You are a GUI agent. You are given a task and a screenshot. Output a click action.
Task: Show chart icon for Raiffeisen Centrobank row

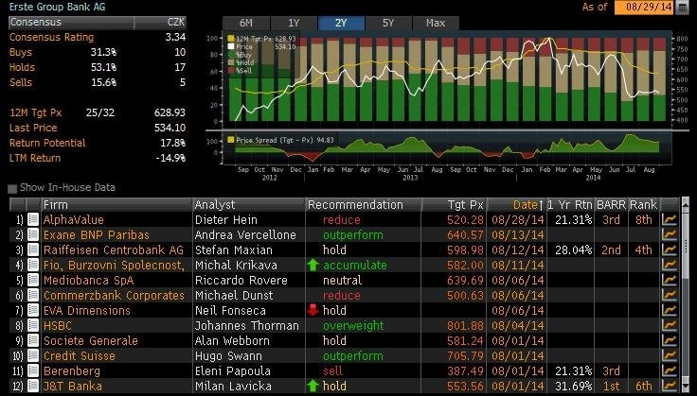[669, 250]
